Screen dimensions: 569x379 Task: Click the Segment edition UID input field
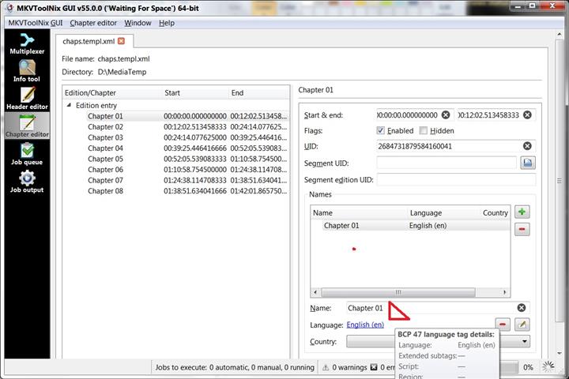[x=456, y=179]
